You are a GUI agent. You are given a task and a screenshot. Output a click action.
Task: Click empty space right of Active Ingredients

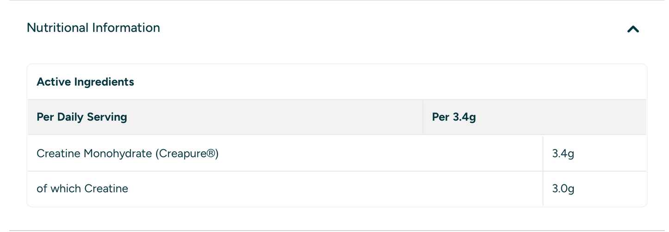click(389, 82)
